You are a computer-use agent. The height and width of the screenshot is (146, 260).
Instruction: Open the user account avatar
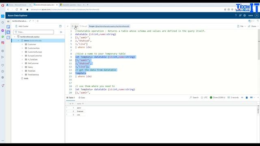click(257, 15)
